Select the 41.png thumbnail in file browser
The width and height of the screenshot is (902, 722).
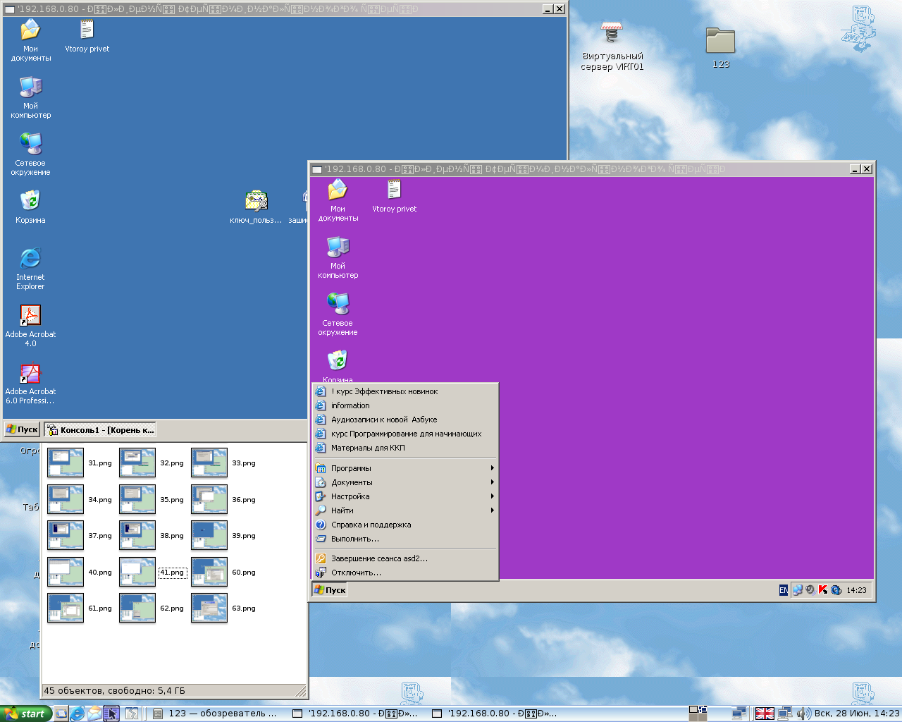tap(137, 573)
